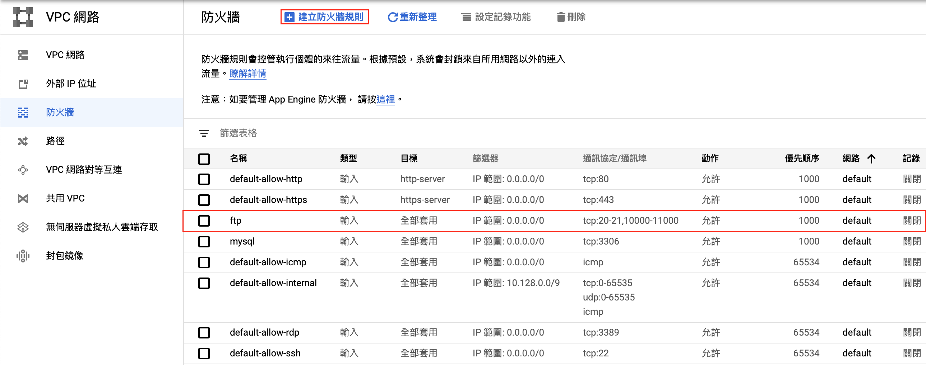Click the 共用 VPC sidebar icon

tap(23, 199)
